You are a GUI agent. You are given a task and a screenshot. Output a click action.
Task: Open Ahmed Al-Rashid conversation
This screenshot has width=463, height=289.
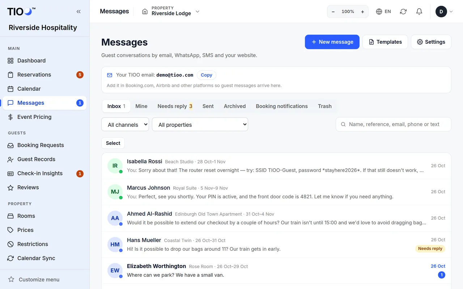pos(276,218)
